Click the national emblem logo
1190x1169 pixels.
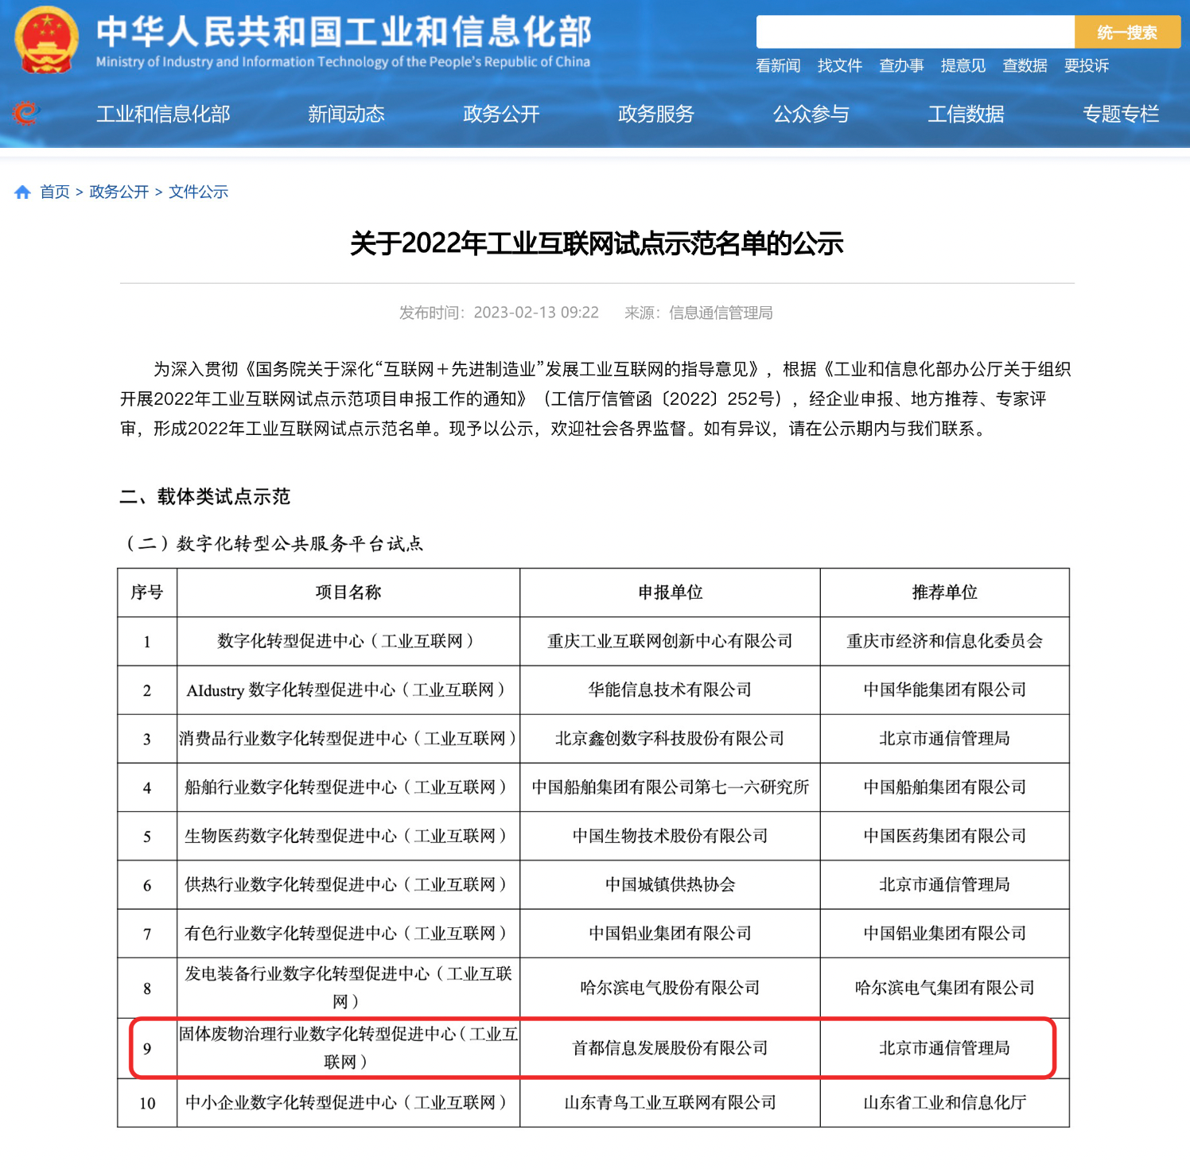47,40
